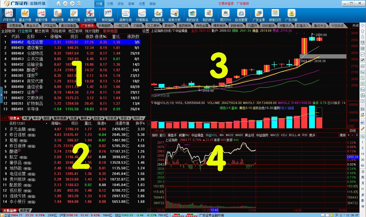Click the back arrow in title bar
The width and height of the screenshot is (366, 217).
point(65,4)
